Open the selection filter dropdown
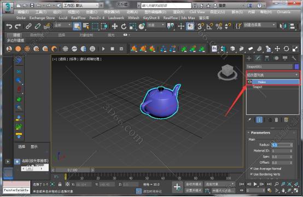 [x=62, y=25]
